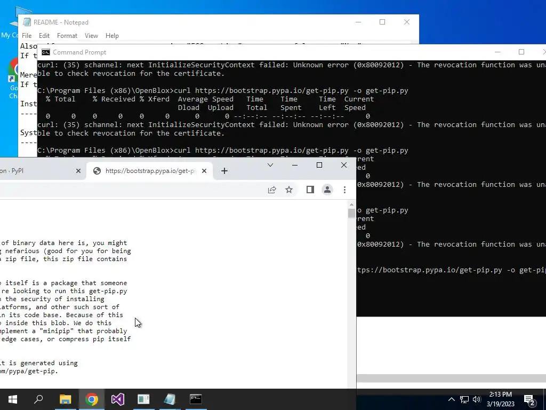Click the 'om/pypa/get-pip.' text in Chrome
The width and height of the screenshot is (546, 410).
point(29,371)
